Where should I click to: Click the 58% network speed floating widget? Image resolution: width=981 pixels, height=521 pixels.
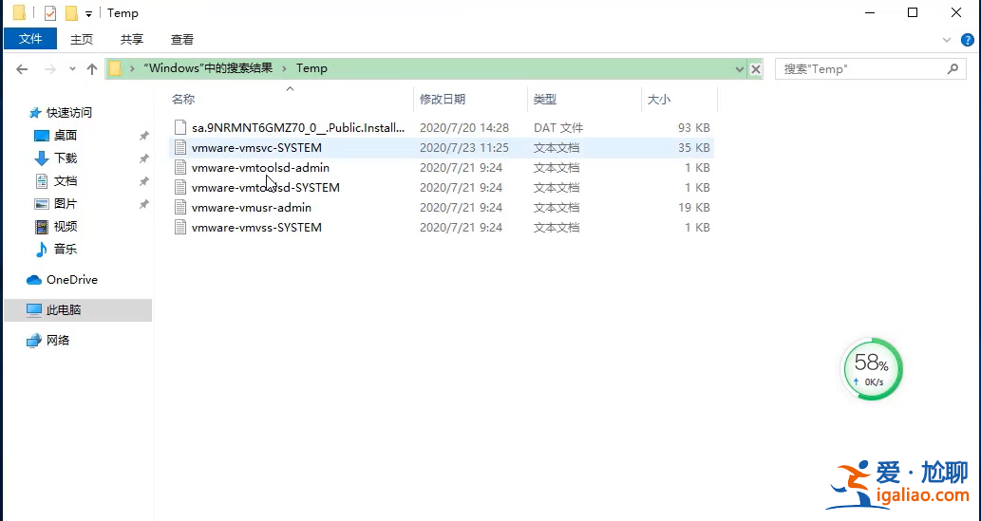pyautogui.click(x=872, y=370)
